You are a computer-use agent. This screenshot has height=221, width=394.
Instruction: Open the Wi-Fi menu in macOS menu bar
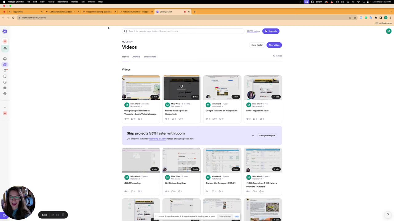point(358,2)
